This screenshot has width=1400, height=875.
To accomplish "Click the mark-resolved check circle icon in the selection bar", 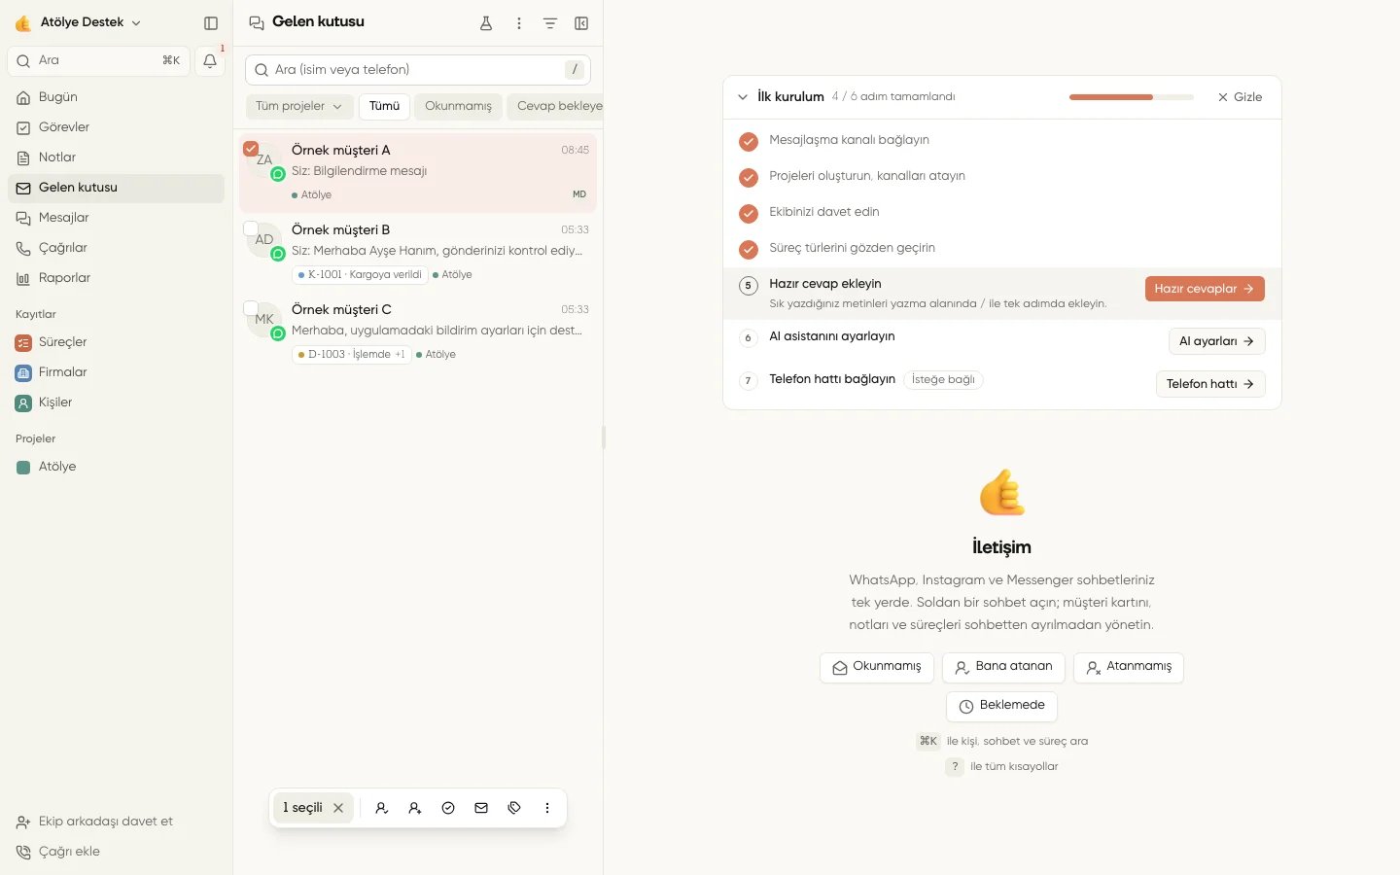I will point(448,808).
